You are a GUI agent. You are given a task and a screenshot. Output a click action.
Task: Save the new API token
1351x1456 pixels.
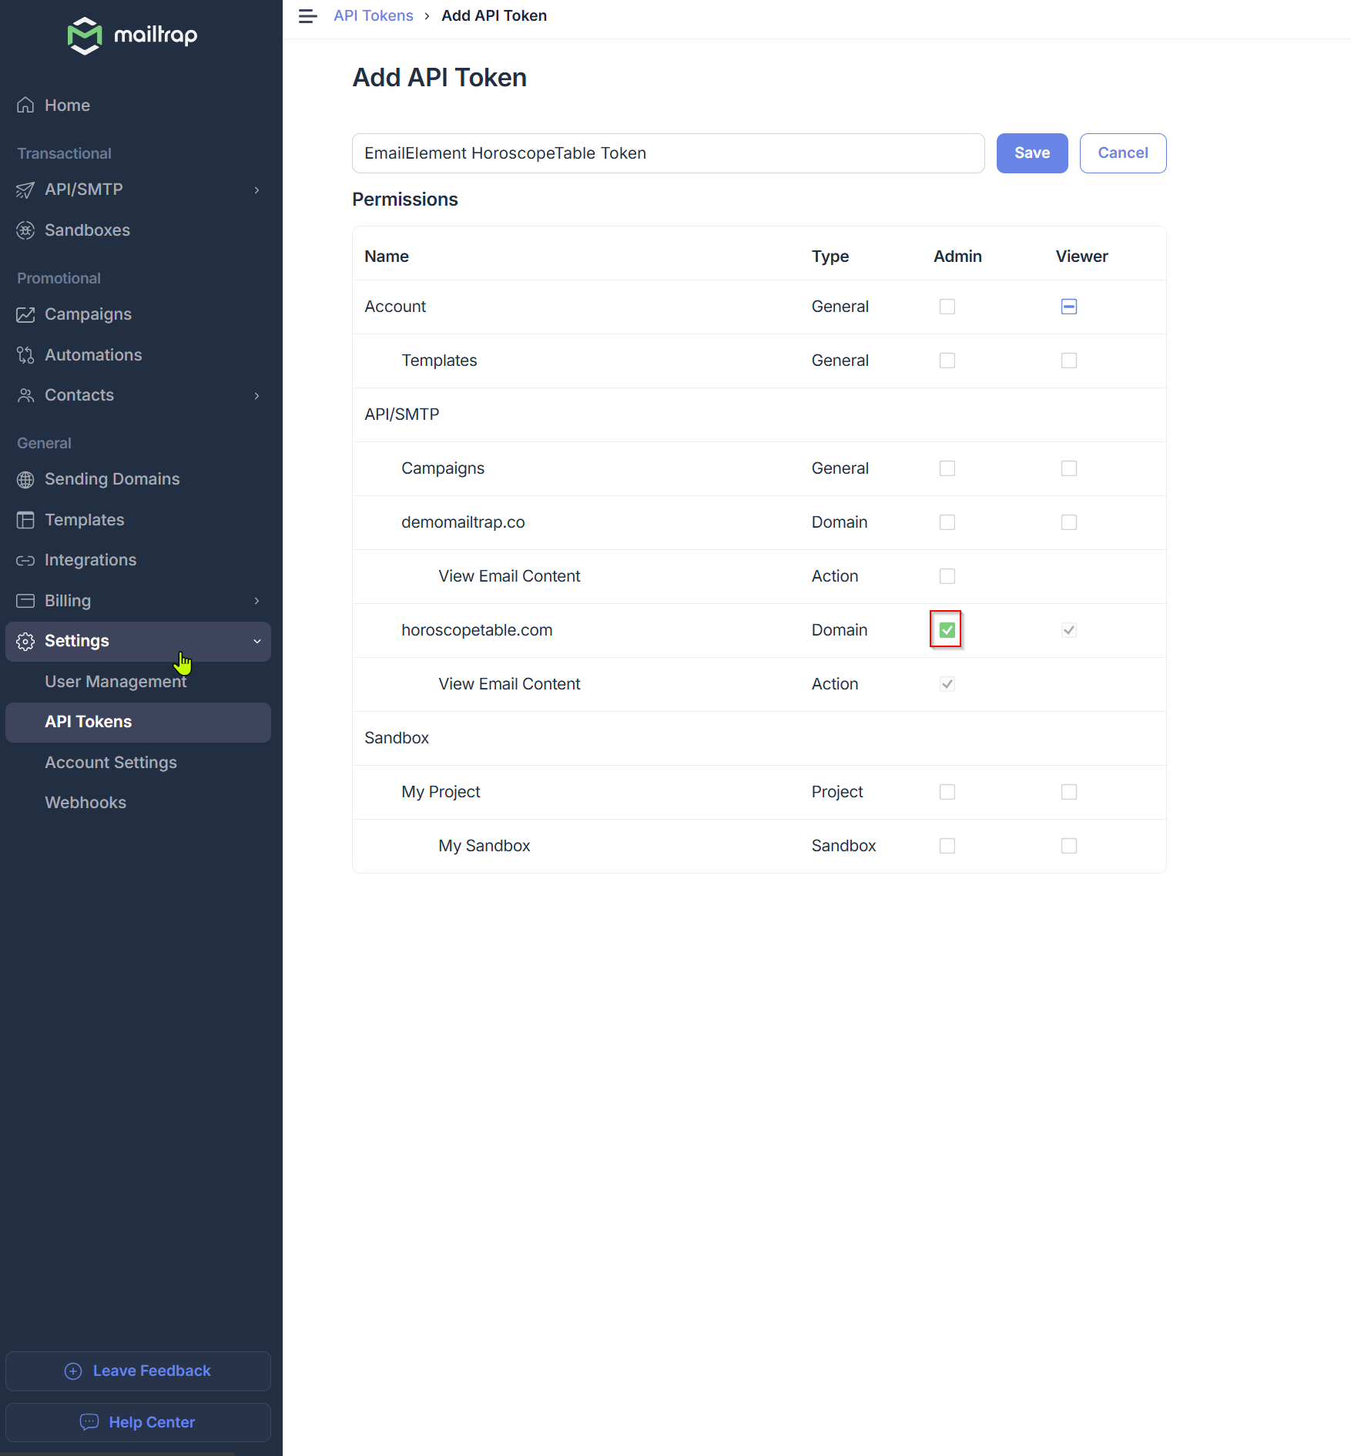click(1031, 153)
